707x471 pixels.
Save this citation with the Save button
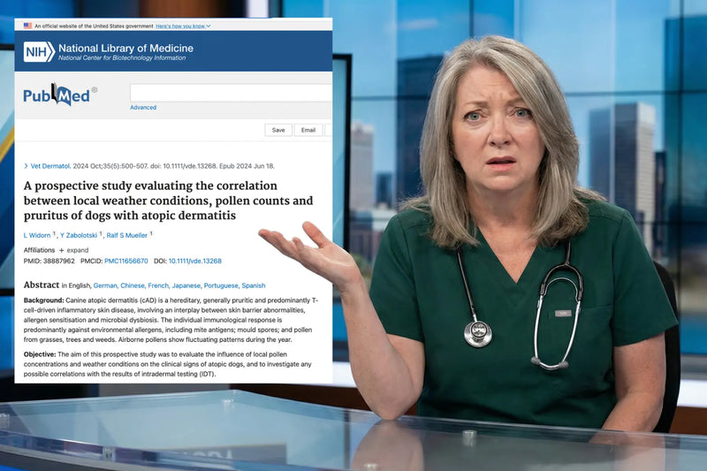click(278, 130)
